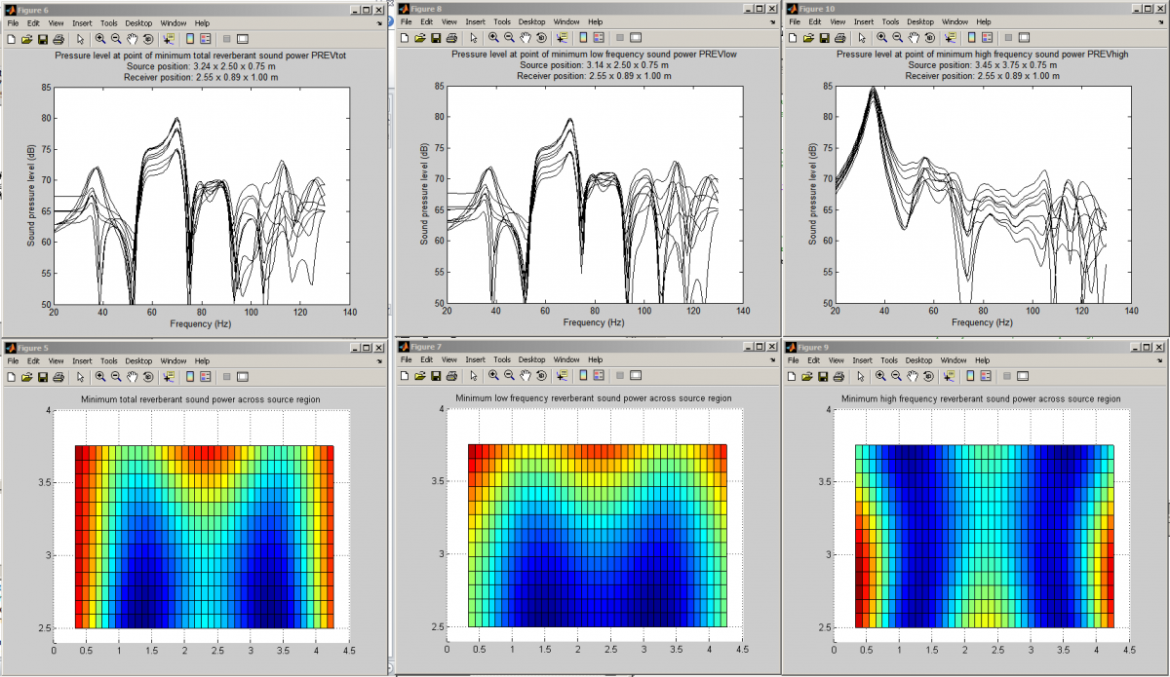
Task: Open the Help menu in Figure 5
Action: (x=201, y=360)
